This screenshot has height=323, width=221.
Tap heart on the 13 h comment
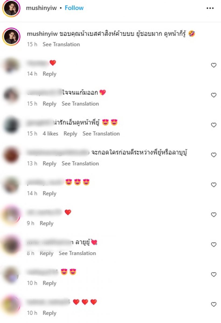click(213, 155)
